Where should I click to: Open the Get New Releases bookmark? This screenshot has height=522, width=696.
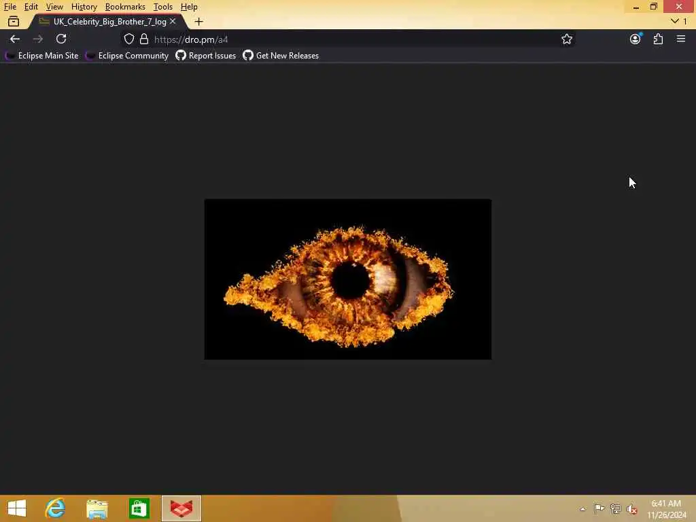[281, 56]
